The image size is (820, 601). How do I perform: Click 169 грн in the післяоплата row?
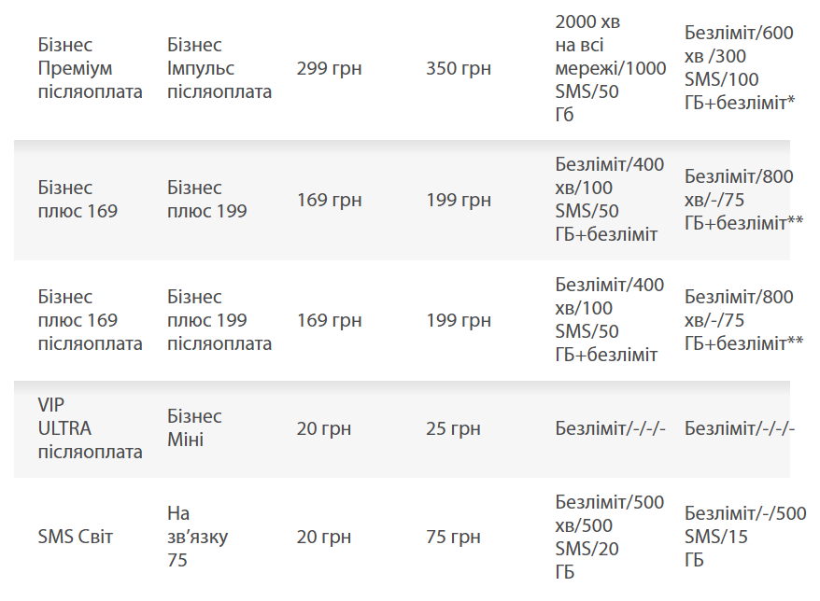click(x=329, y=320)
